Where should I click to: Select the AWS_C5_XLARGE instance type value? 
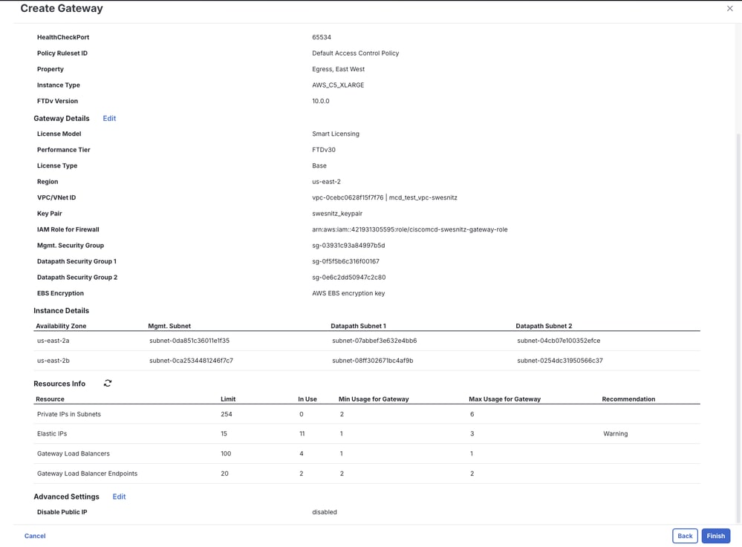(338, 85)
